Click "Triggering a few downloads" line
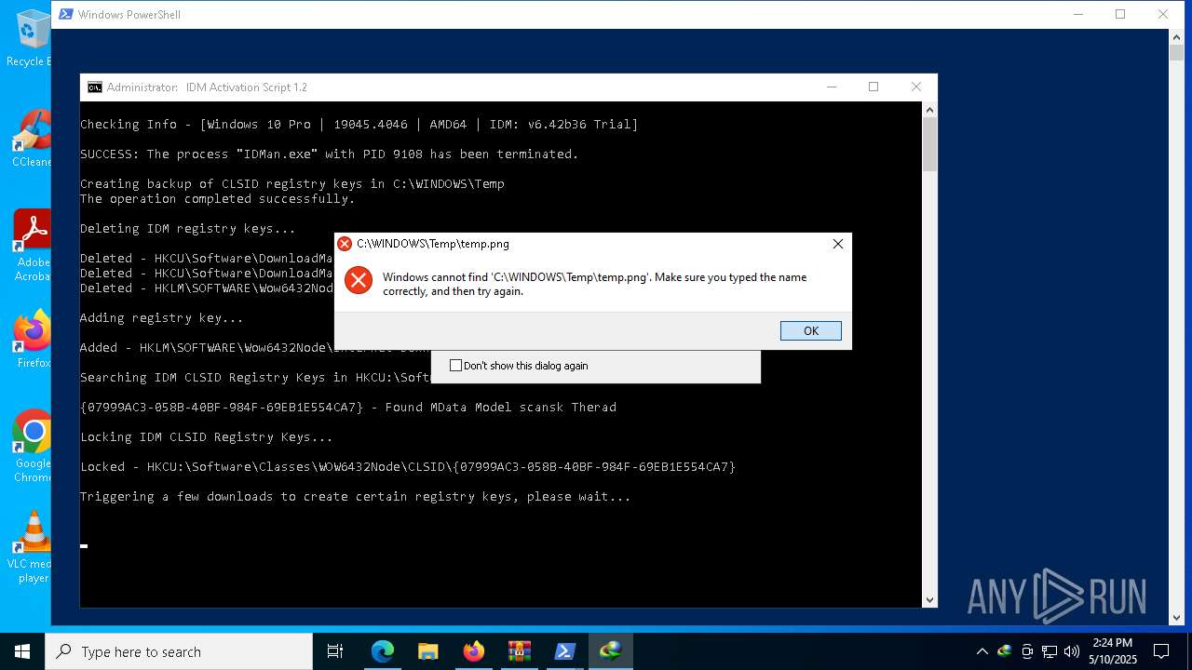The image size is (1192, 670). 356,497
